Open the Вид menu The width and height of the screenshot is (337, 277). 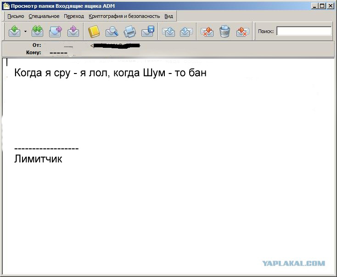point(168,16)
